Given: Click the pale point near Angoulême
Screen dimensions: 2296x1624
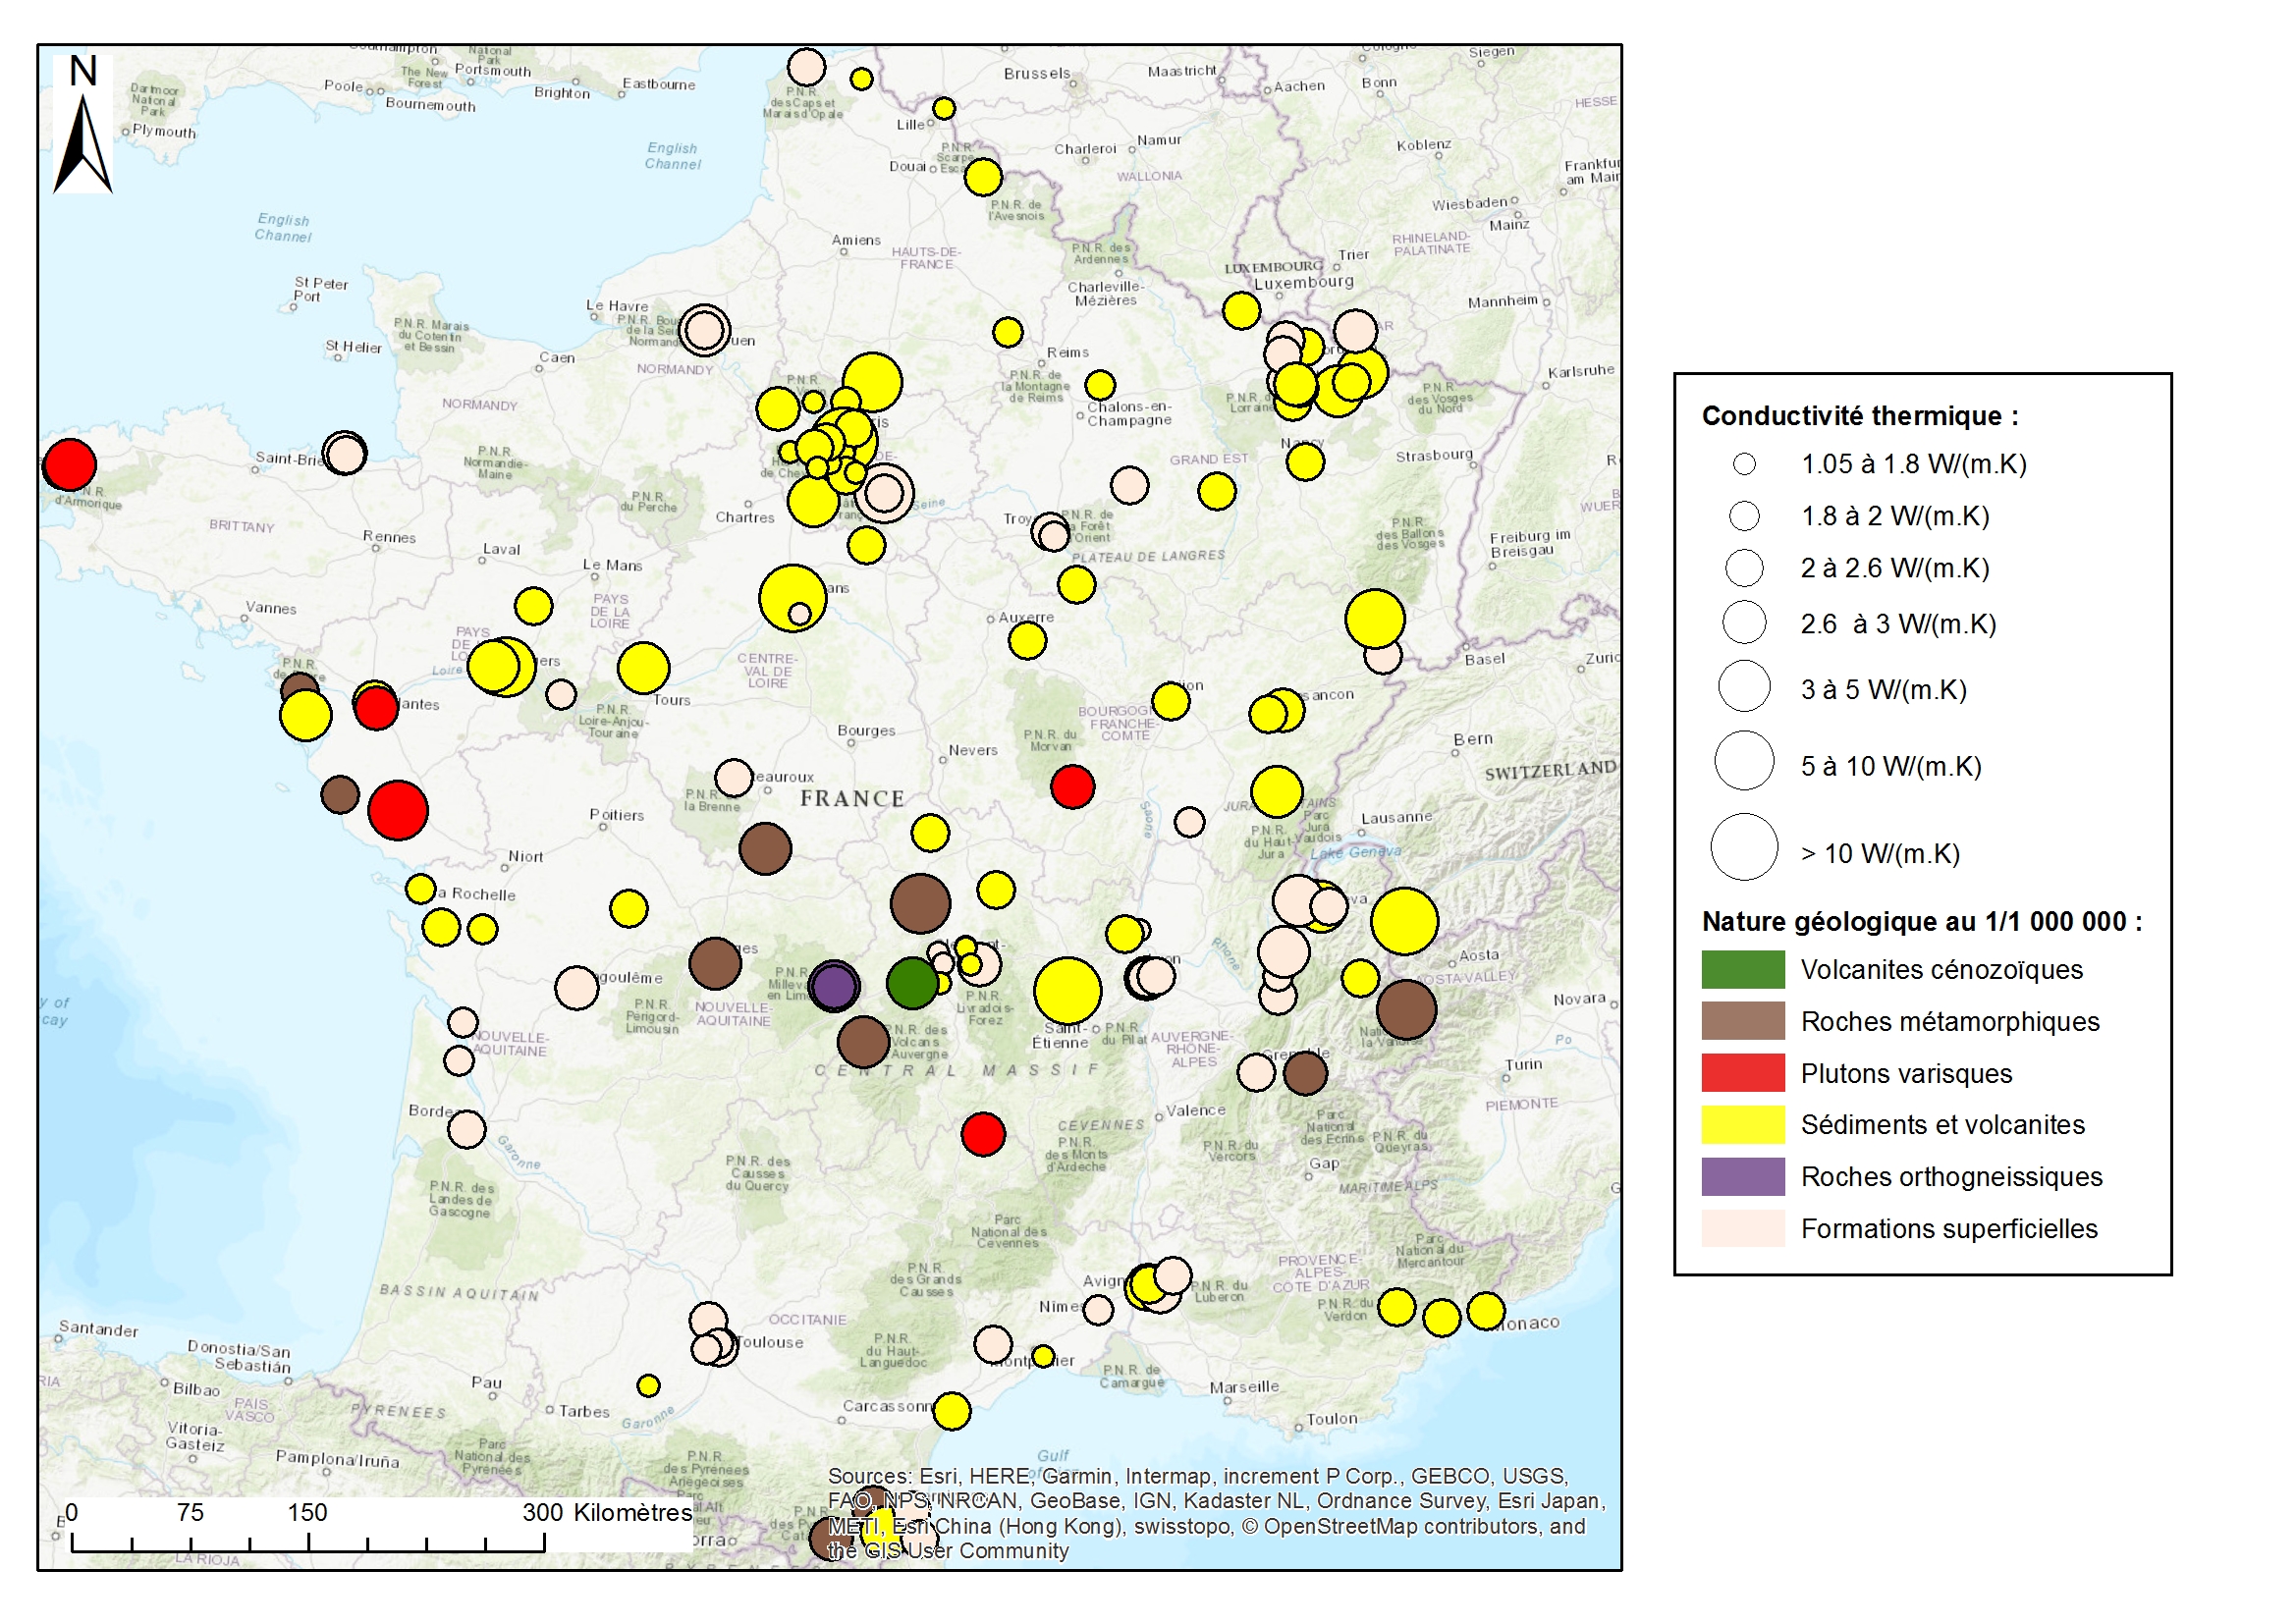Looking at the screenshot, I should 577,988.
